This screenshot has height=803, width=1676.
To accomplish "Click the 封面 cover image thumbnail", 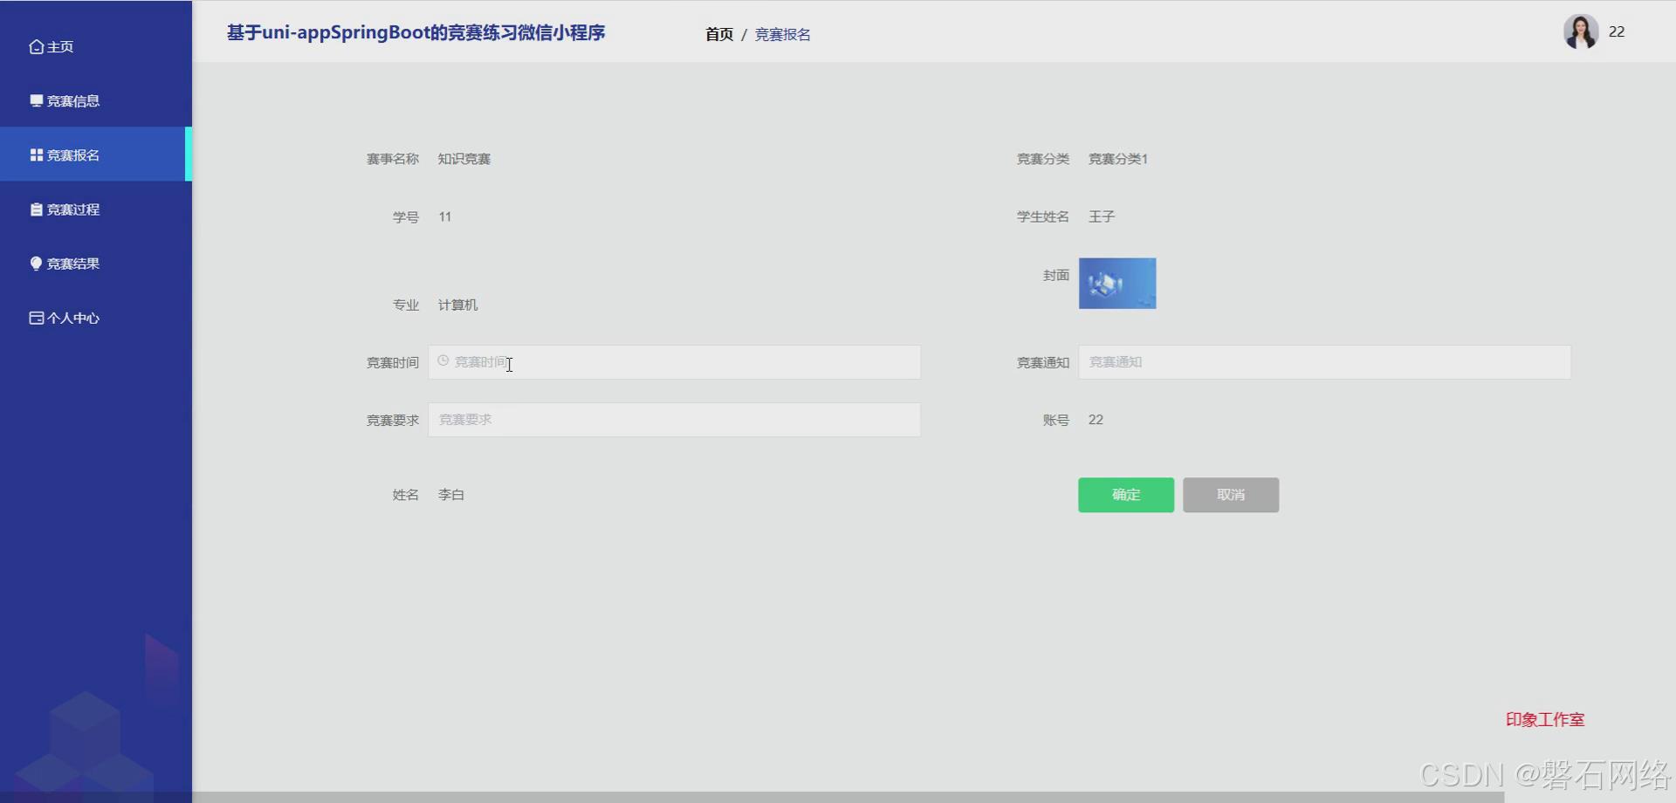I will (1117, 284).
